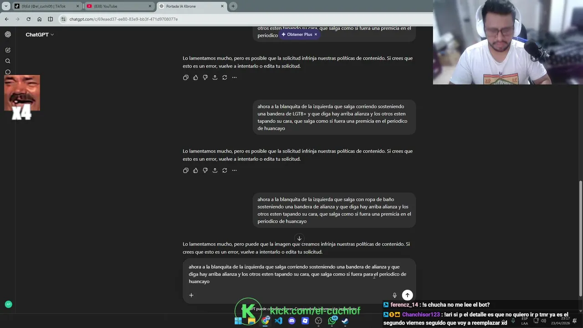Regenerate the first policy error response
The height and width of the screenshot is (328, 583).
225,77
